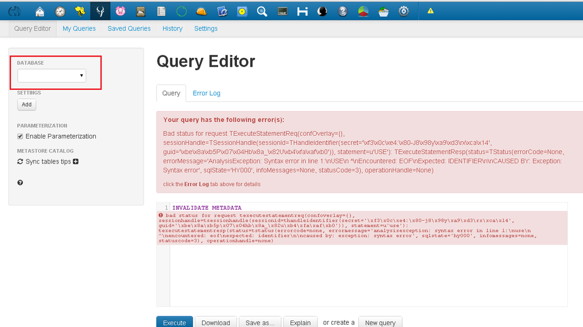Viewport: 583px width, 327px height.
Task: Open the orange hard hat icon
Action: 201,12
